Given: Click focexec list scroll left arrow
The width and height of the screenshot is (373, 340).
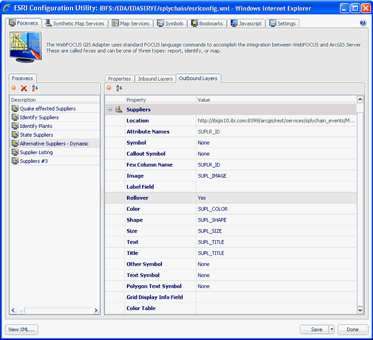Looking at the screenshot, I should coord(14,310).
